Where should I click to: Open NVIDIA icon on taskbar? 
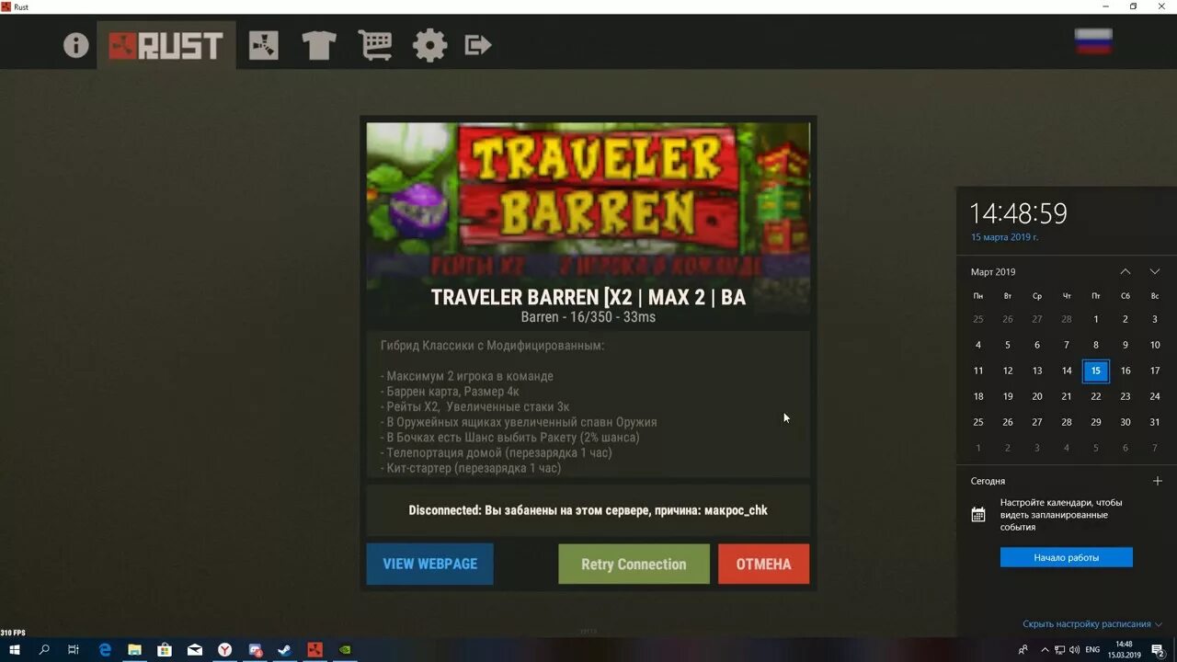(345, 650)
